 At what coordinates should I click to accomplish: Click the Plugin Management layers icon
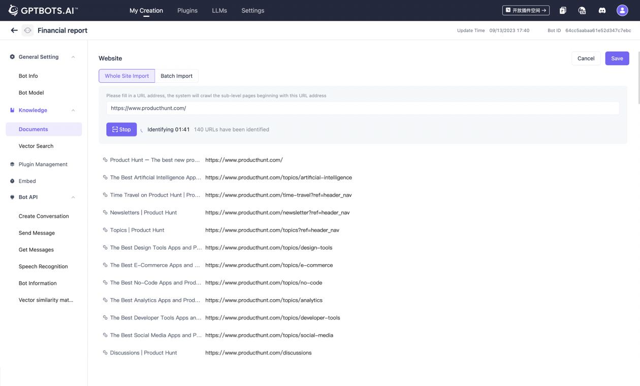(12, 165)
